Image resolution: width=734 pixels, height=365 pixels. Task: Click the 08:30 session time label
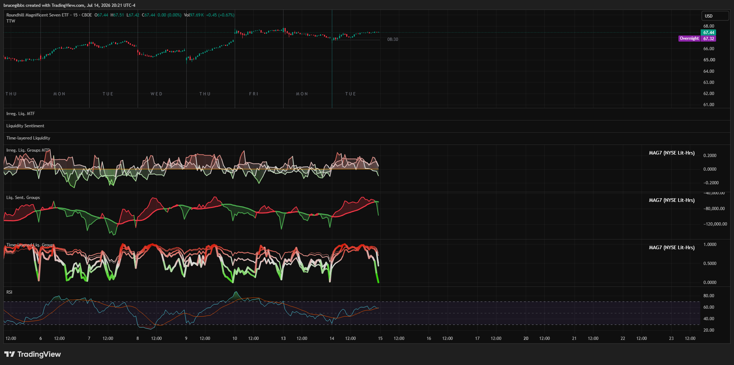tap(392, 39)
